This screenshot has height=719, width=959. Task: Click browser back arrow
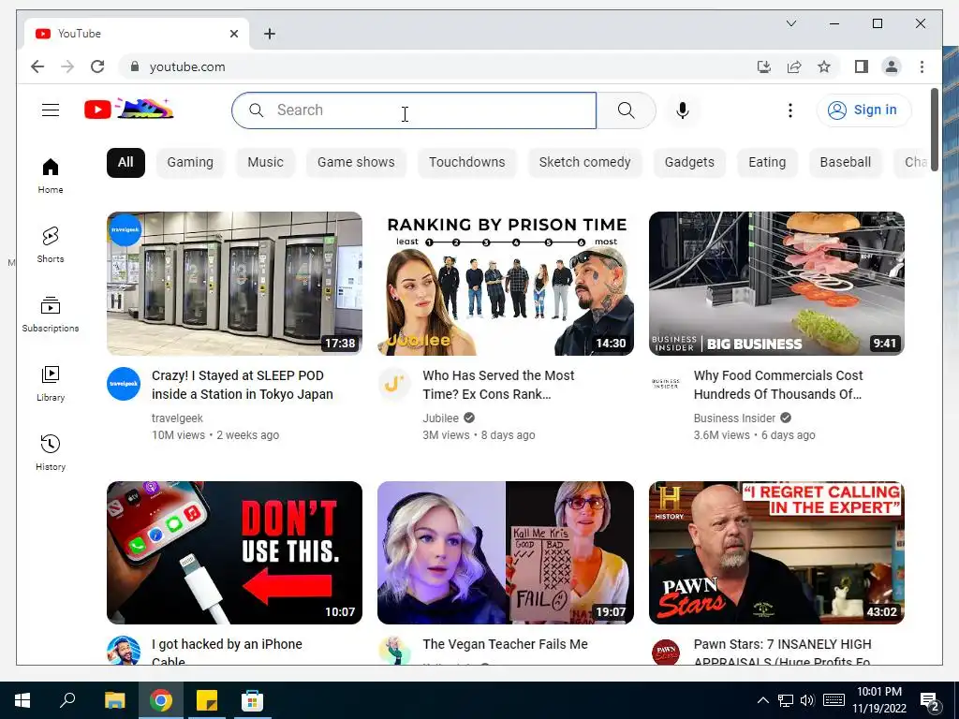click(x=37, y=66)
